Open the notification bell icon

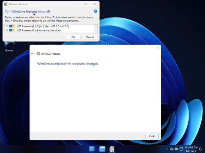click(200, 149)
